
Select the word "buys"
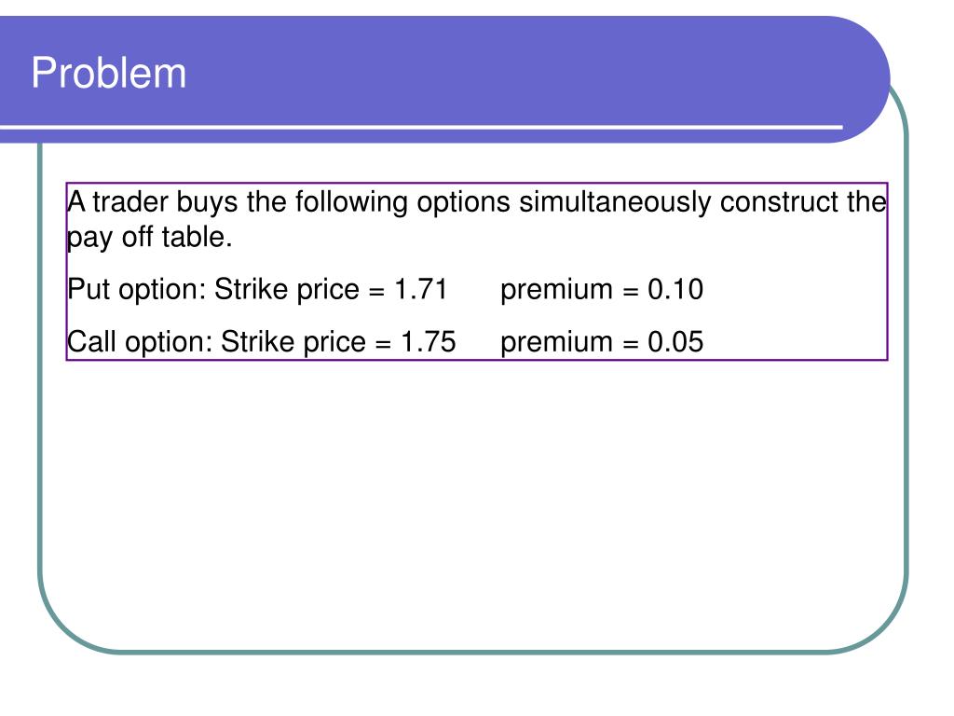[207, 202]
